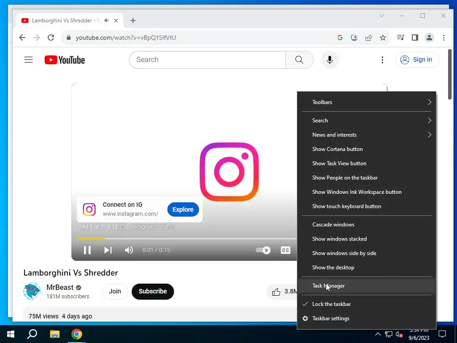The image size is (457, 343).
Task: Open Chrome side panel icon
Action: [x=415, y=38]
